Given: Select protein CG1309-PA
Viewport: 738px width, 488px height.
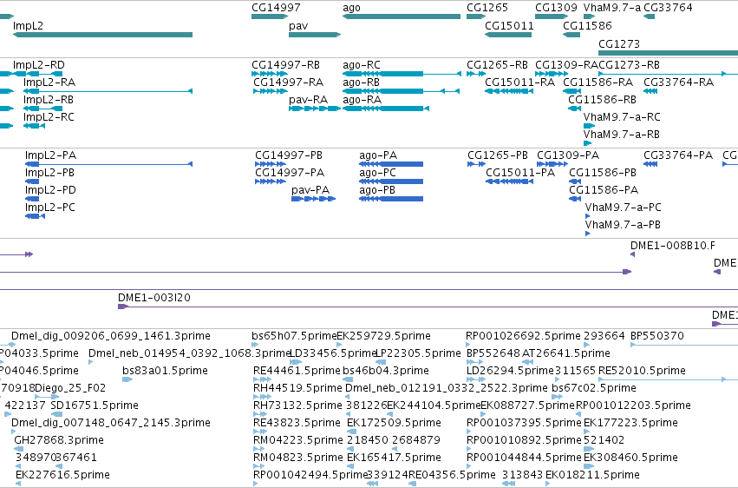Looking at the screenshot, I should coord(568,155).
